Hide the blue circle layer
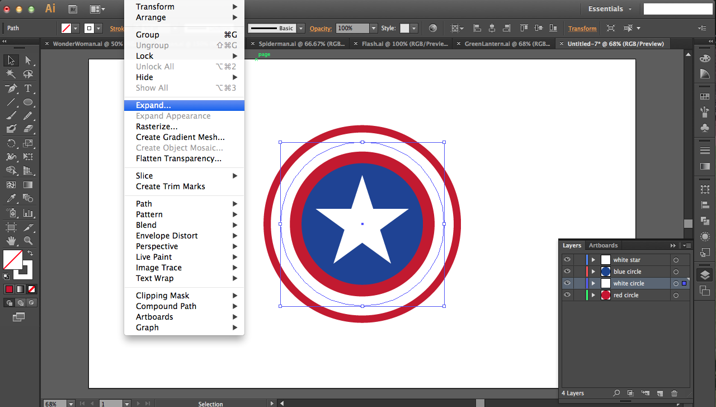The image size is (716, 407). [567, 272]
